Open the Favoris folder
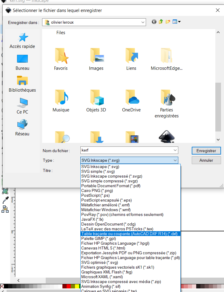224x292 pixels. tap(61, 59)
